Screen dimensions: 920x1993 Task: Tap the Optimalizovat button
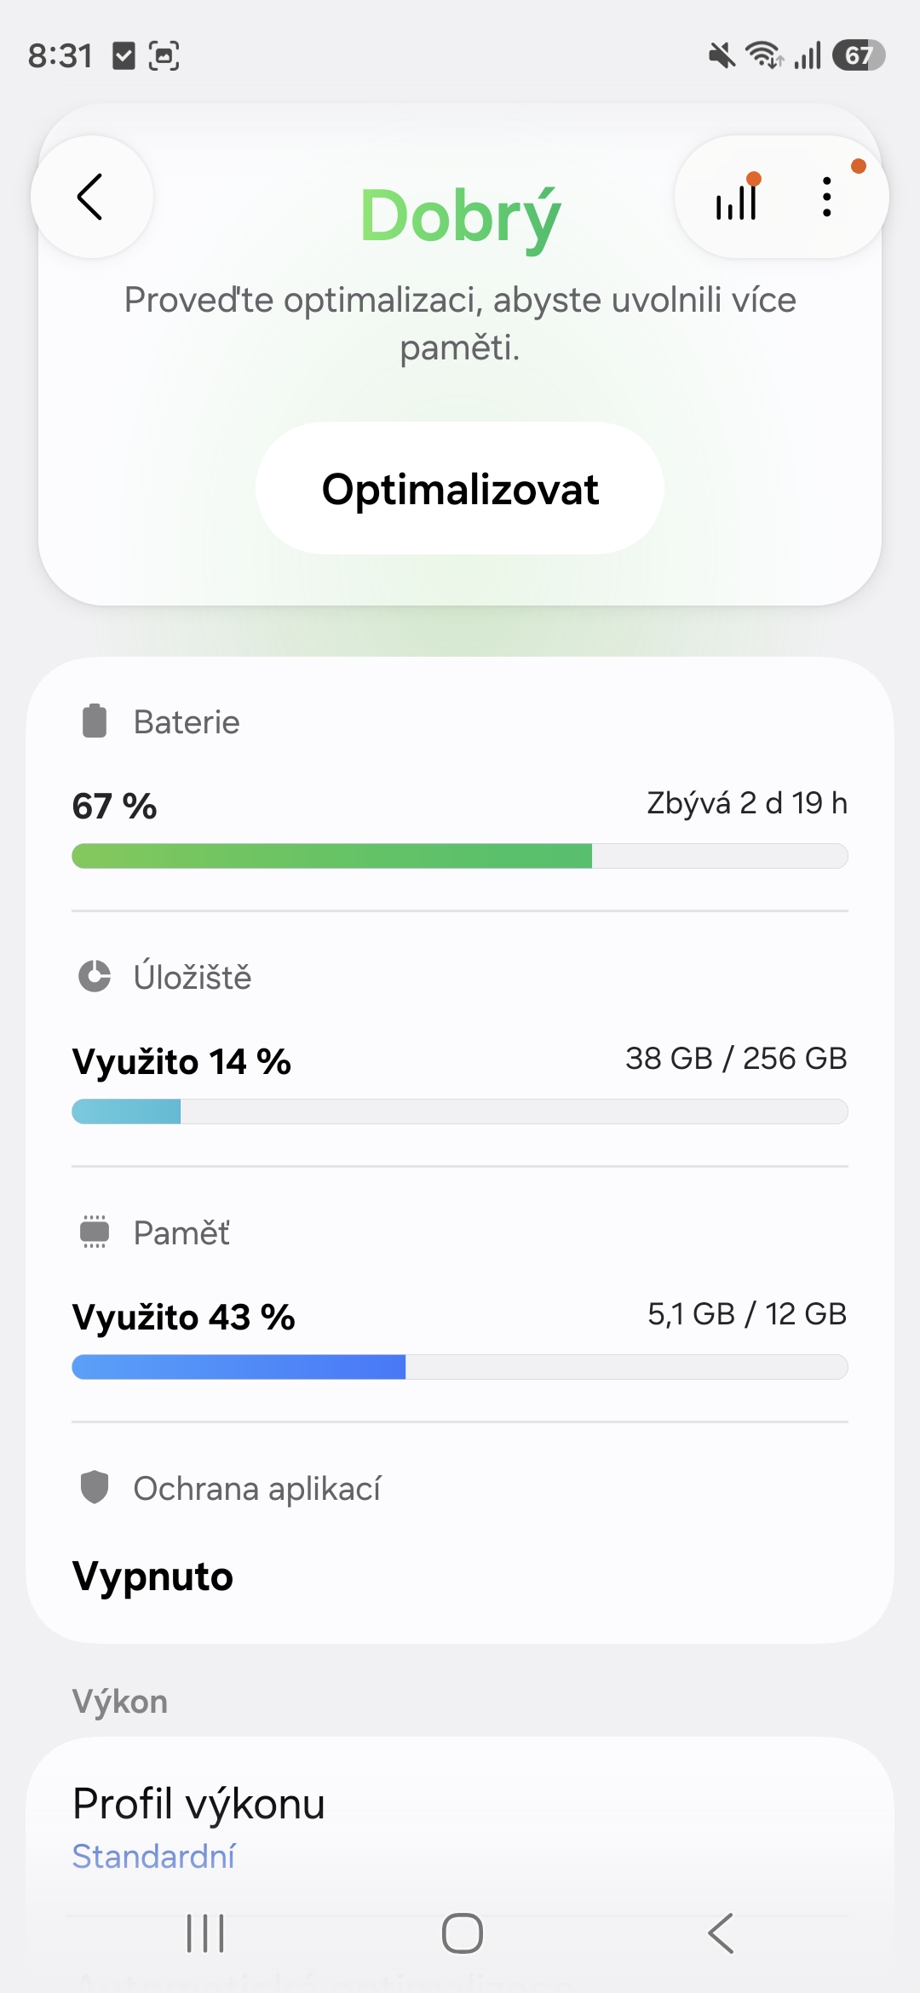(460, 489)
